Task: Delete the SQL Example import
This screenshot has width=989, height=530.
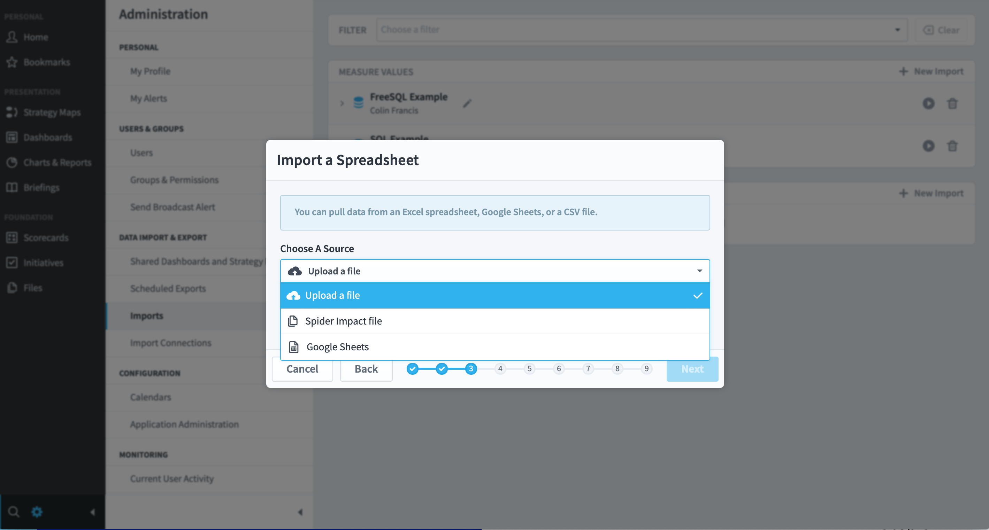Action: click(952, 146)
